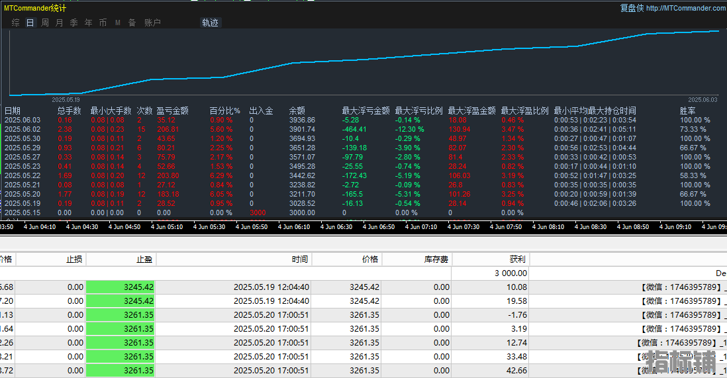Select the 年 yearly tab

pos(89,23)
